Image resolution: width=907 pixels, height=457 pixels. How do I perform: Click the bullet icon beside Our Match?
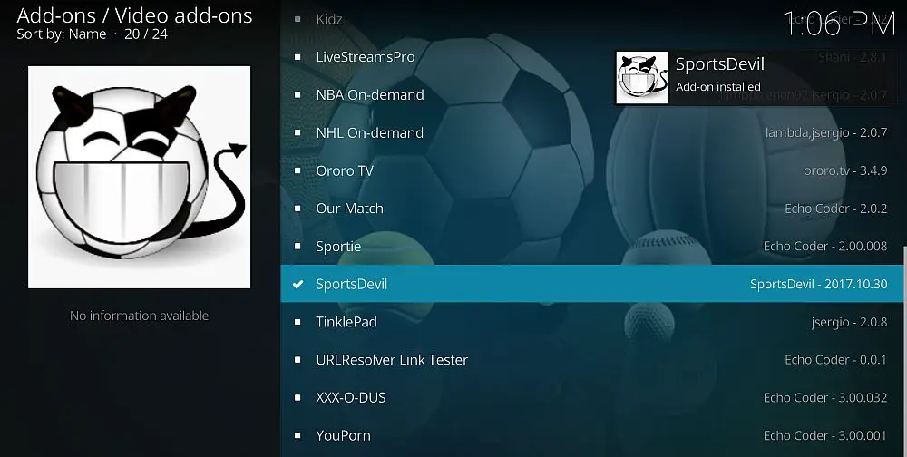coord(297,209)
